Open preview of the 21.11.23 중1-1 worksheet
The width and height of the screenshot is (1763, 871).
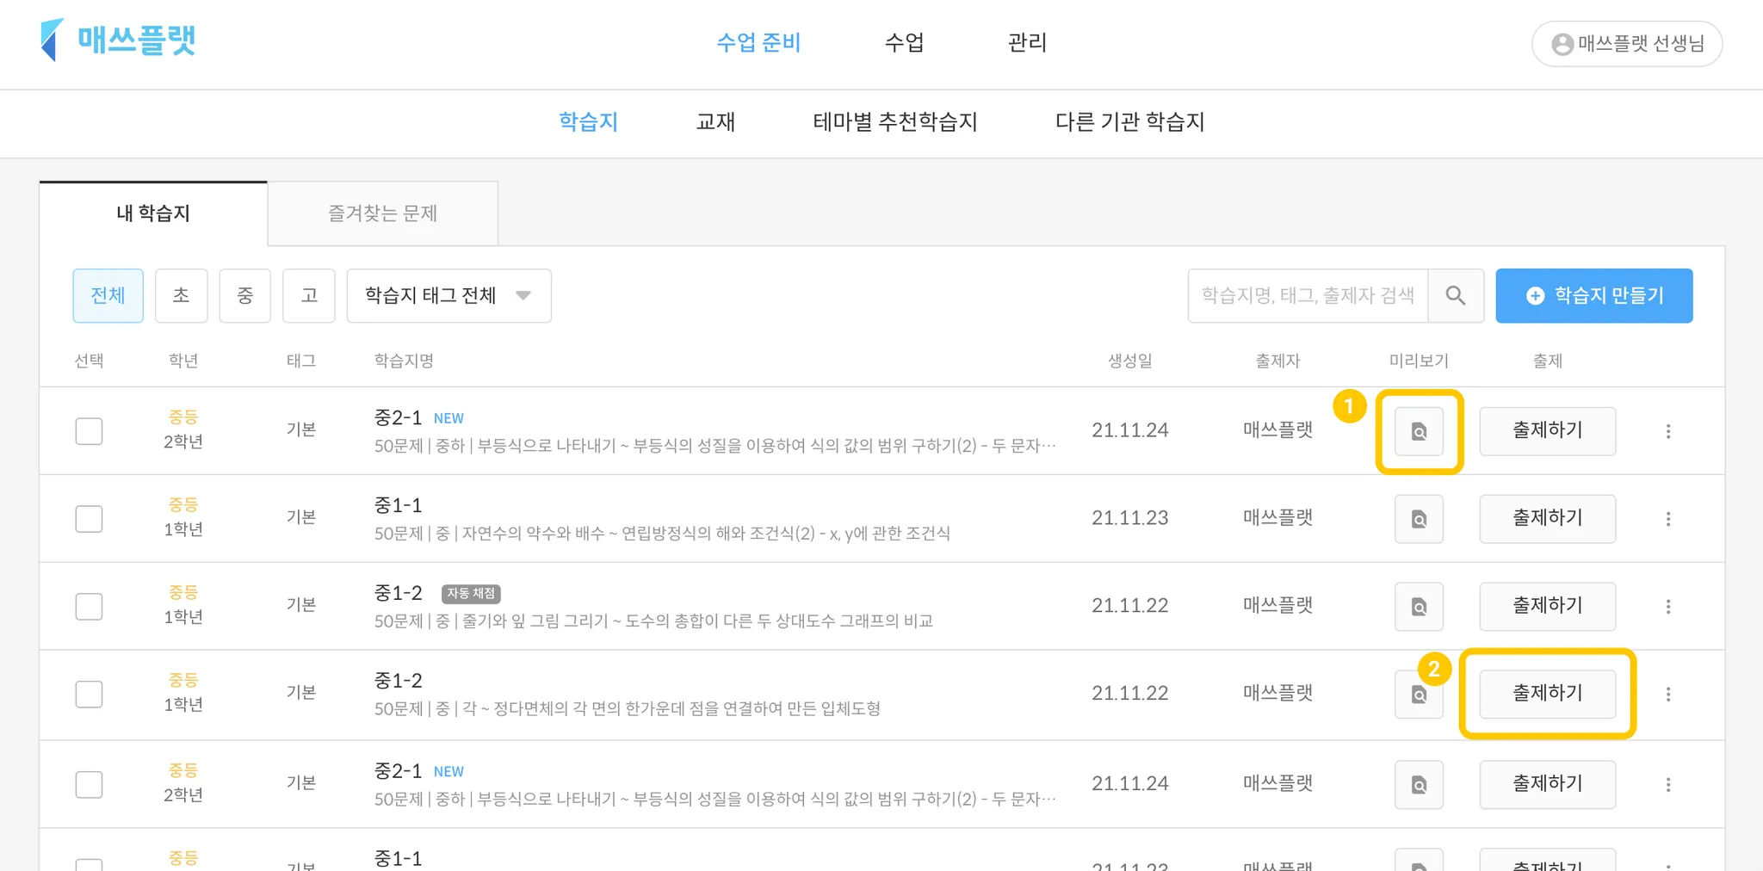tap(1419, 519)
